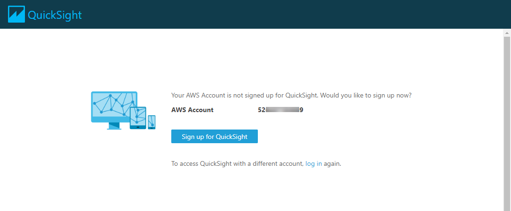
Task: Click the scrollbar up arrow
Action: [507, 33]
